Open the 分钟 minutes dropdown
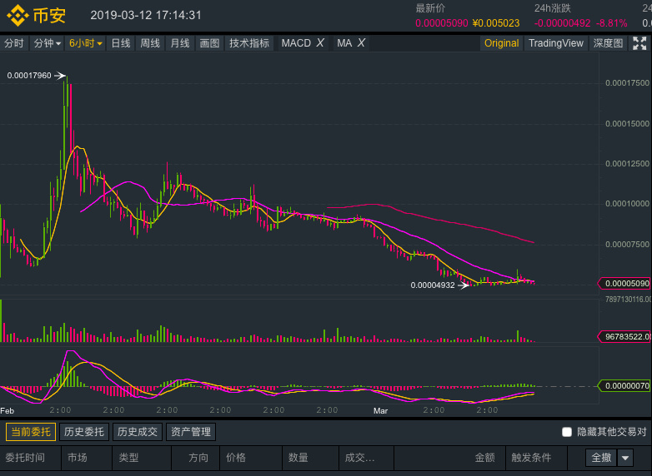 (47, 43)
